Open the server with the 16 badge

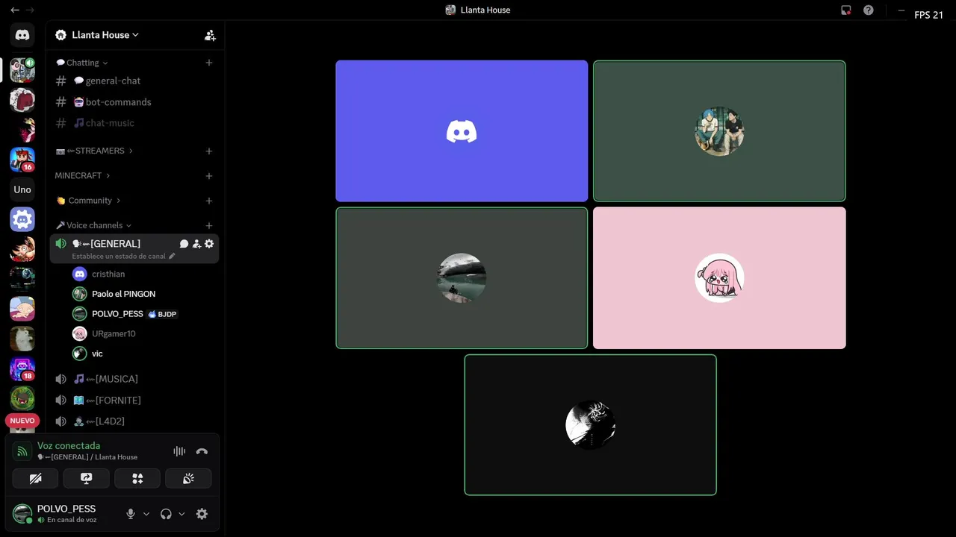click(22, 160)
